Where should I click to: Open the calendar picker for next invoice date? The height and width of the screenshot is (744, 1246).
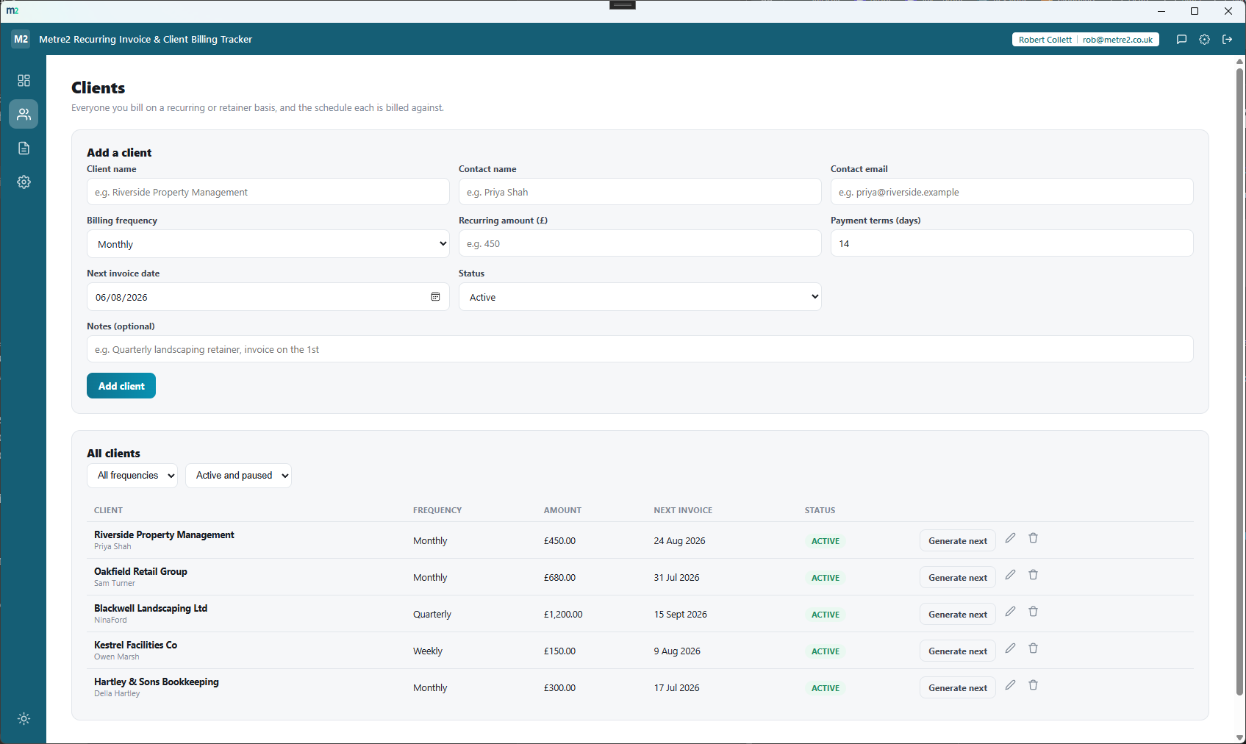[435, 296]
